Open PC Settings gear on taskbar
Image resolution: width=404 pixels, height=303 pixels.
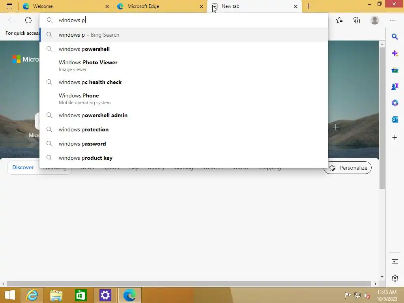pyautogui.click(x=105, y=295)
